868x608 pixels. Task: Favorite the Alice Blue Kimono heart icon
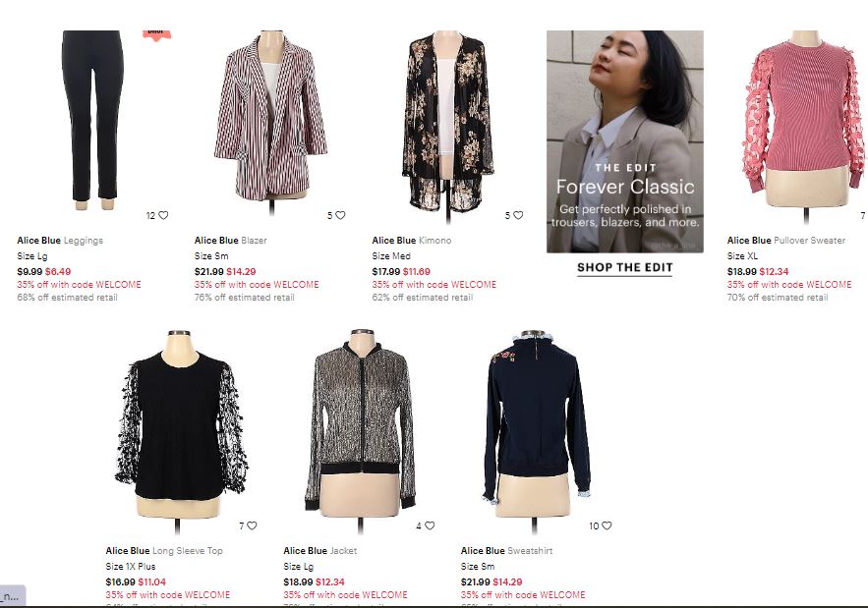[518, 215]
